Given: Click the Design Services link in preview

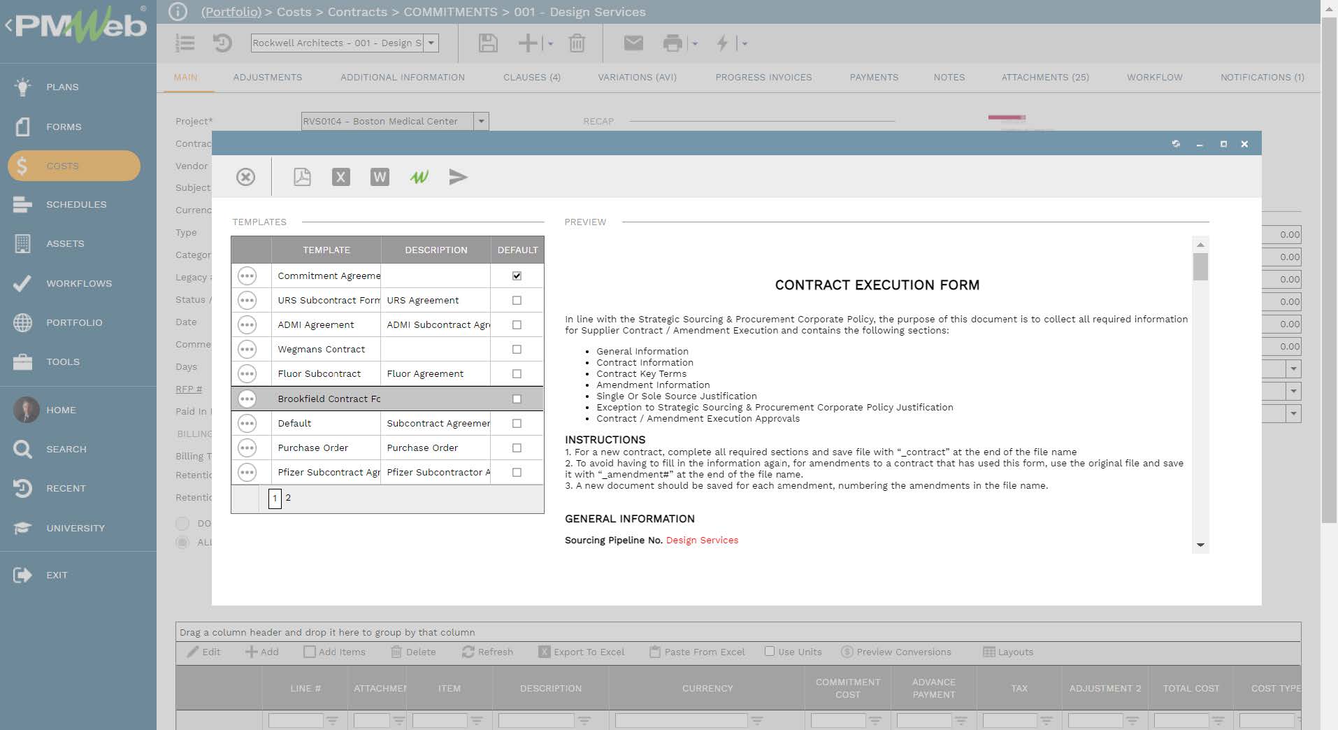Looking at the screenshot, I should 701,540.
